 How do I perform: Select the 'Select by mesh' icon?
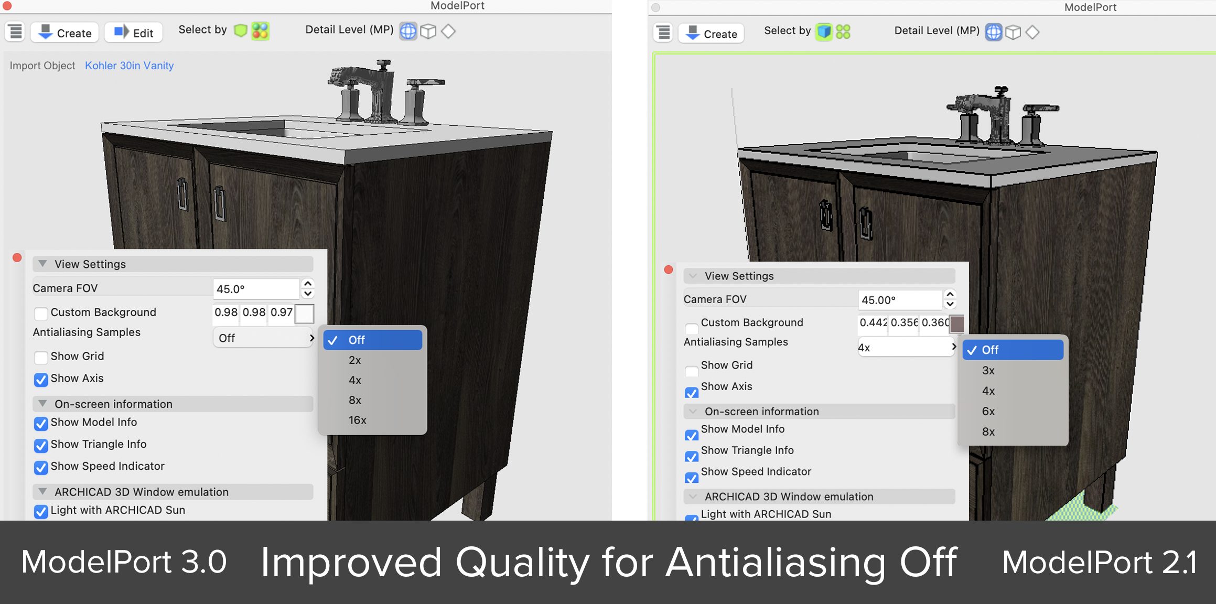point(242,30)
